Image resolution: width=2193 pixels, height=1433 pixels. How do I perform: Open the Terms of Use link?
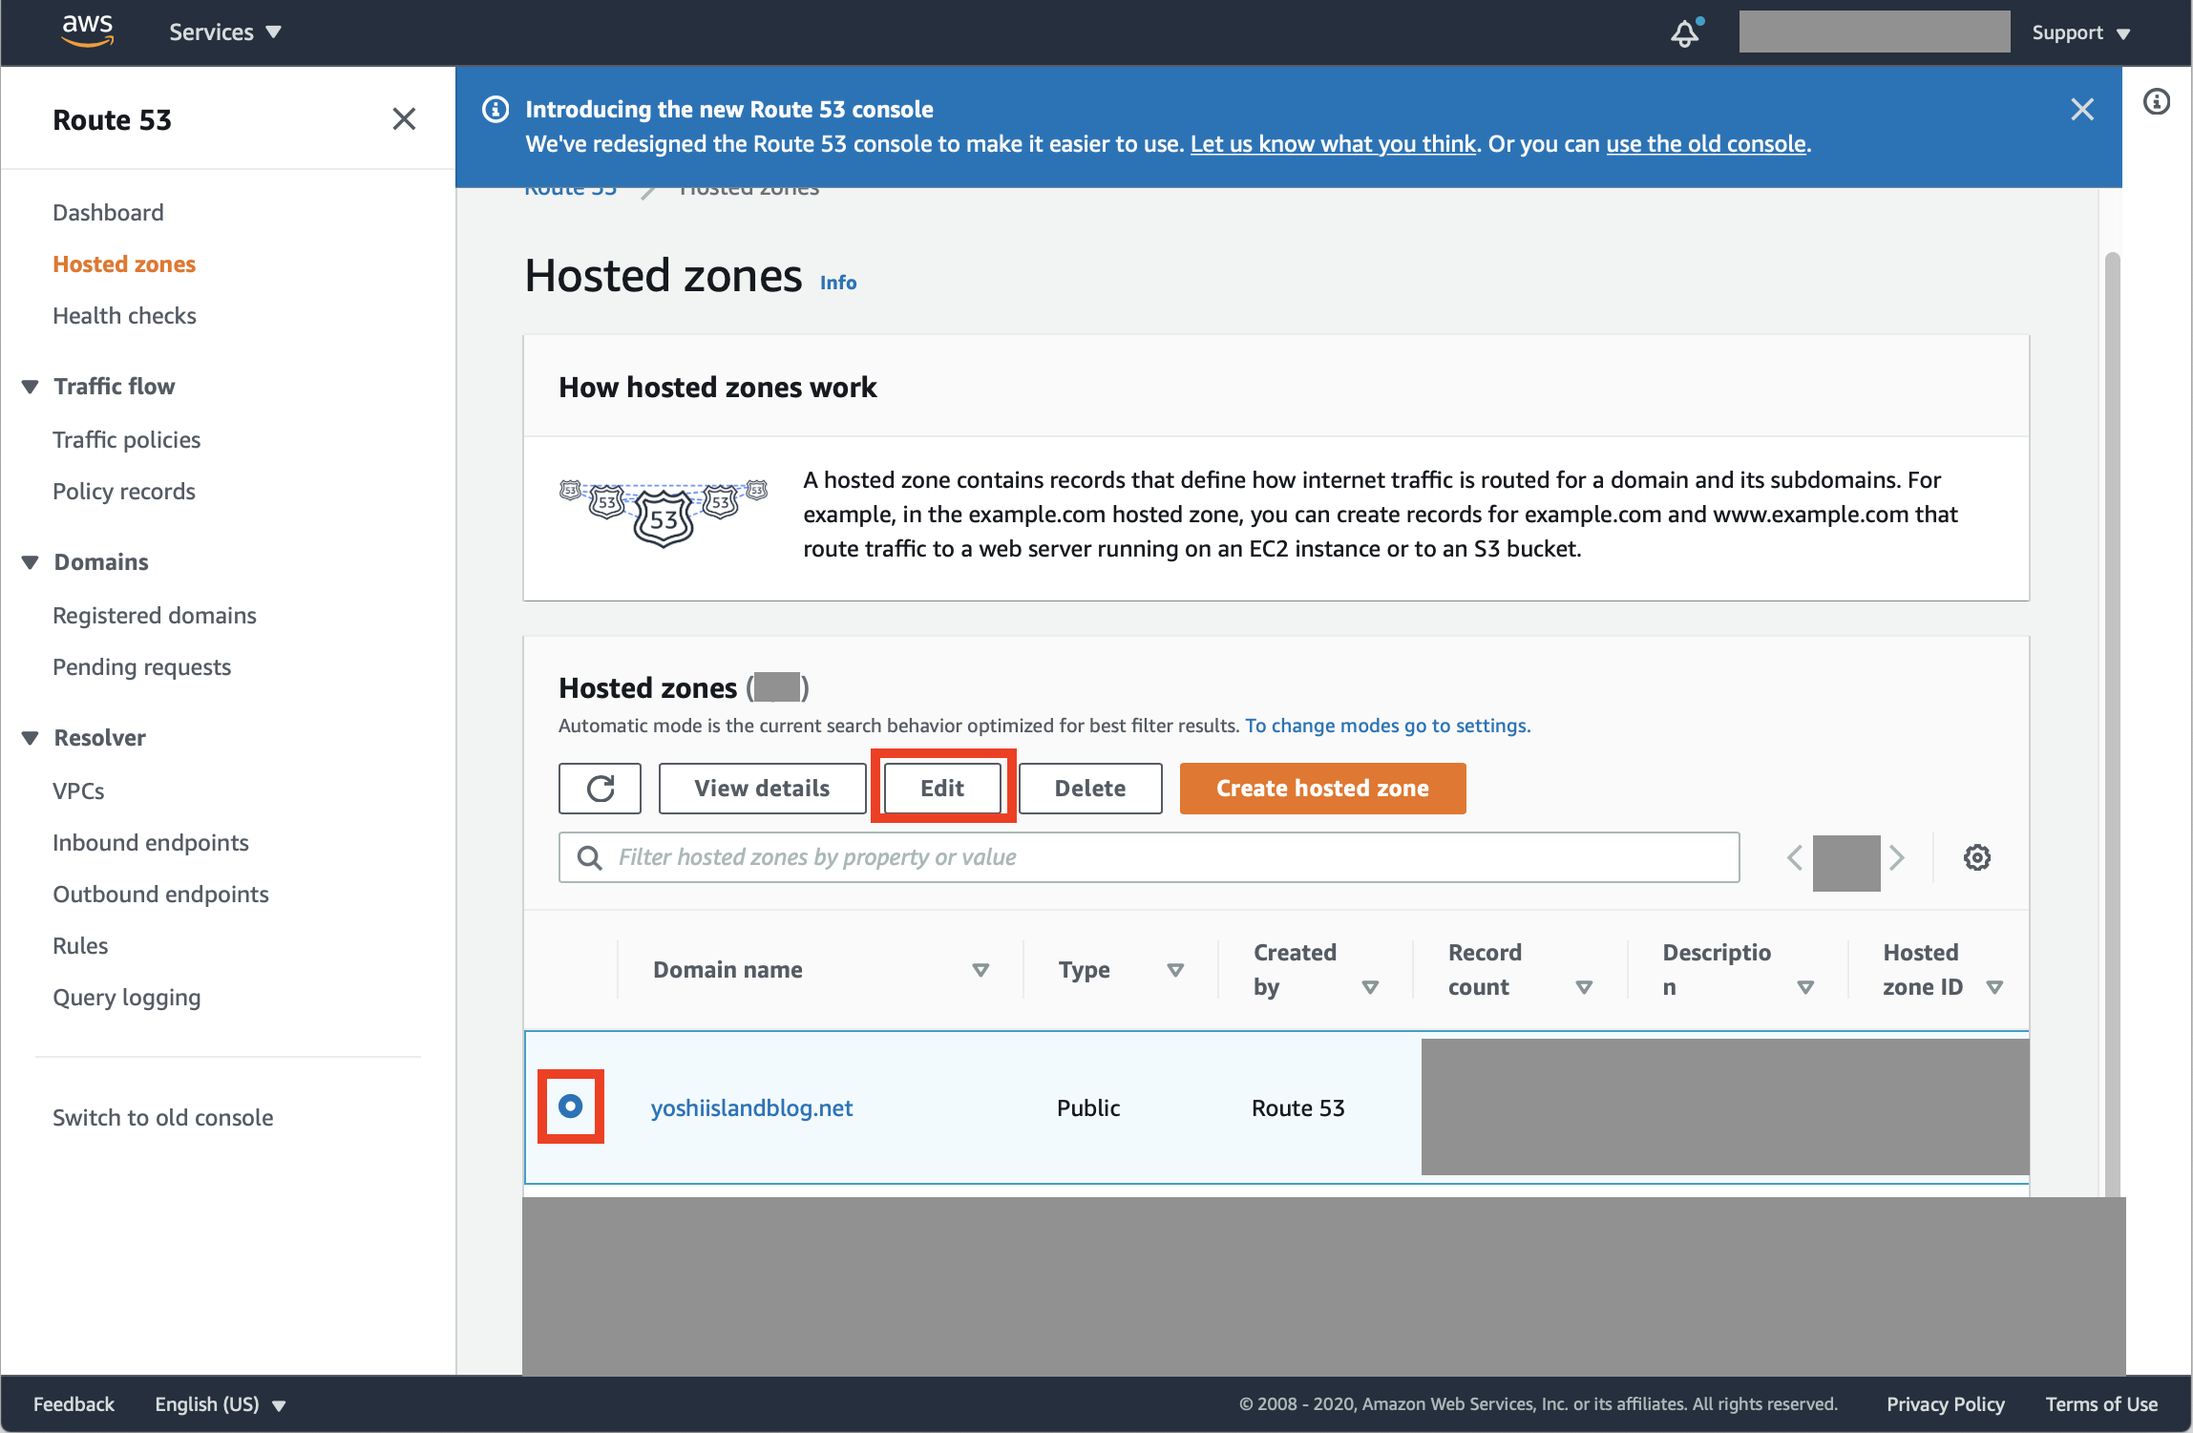click(x=2101, y=1404)
